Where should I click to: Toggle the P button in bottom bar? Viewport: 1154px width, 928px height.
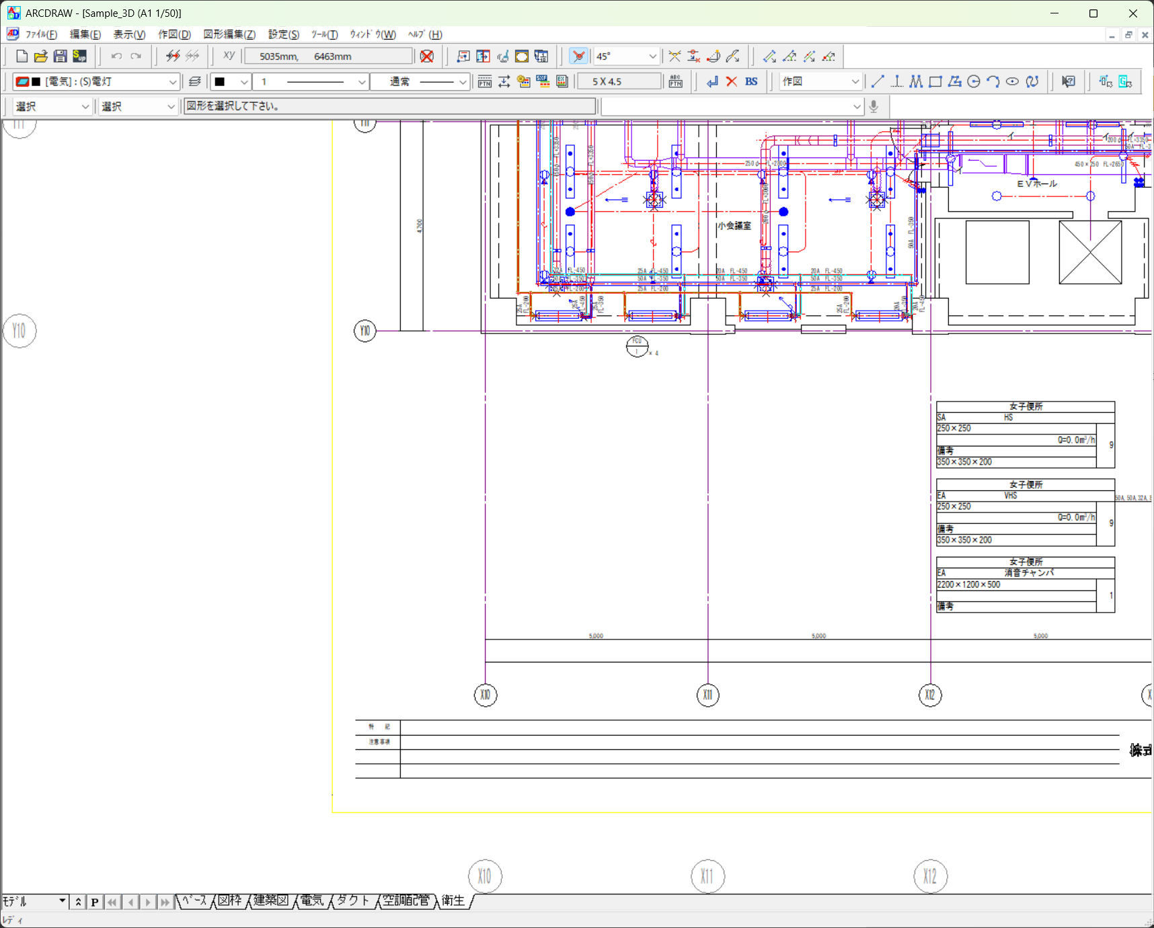(x=95, y=902)
